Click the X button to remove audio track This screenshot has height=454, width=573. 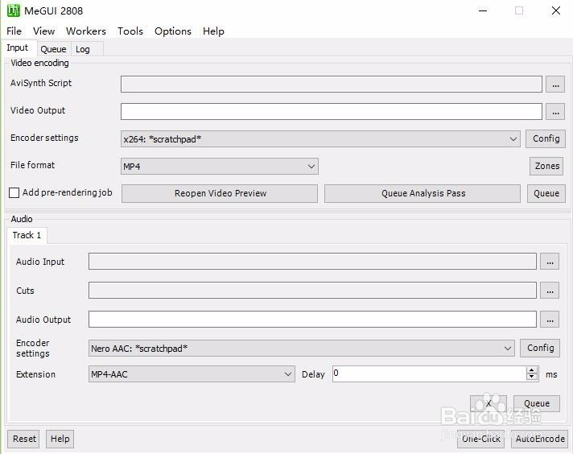click(x=488, y=403)
